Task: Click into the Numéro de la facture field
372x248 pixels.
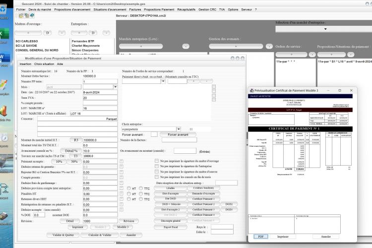Action: [x=179, y=140]
